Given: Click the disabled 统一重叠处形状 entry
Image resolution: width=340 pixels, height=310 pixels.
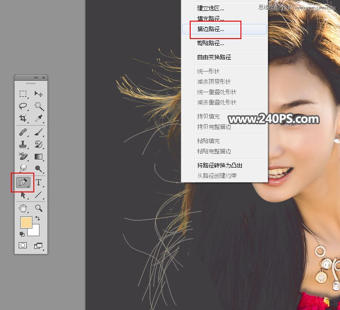Looking at the screenshot, I should pos(224,92).
